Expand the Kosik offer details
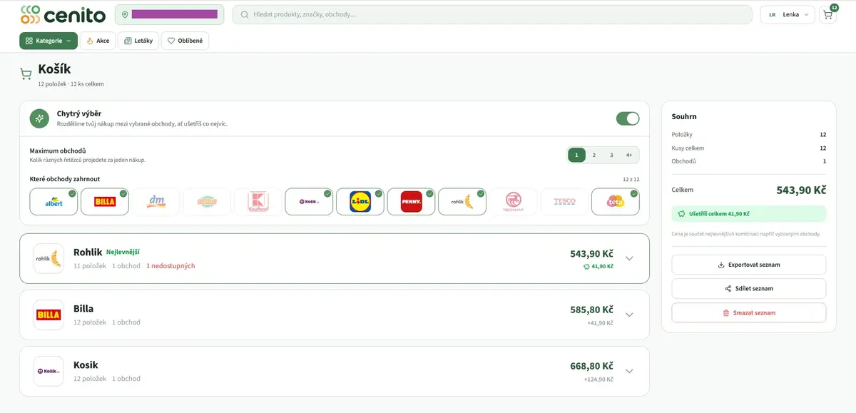This screenshot has width=856, height=413. (x=629, y=371)
